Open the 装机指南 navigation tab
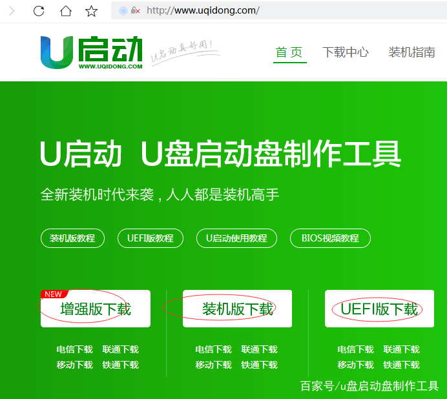Viewport: 447px width, 399px height. [x=411, y=52]
